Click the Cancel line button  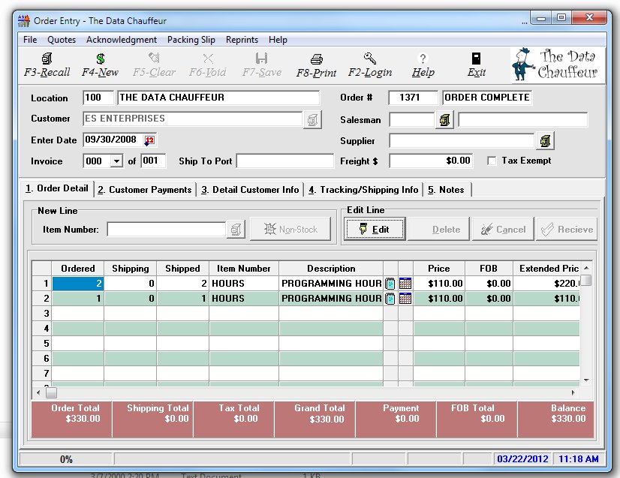tap(503, 229)
